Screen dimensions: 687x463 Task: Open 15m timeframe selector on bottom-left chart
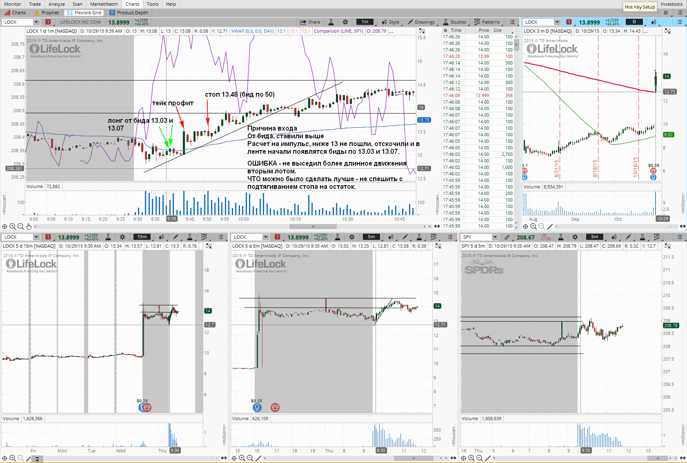coord(142,237)
